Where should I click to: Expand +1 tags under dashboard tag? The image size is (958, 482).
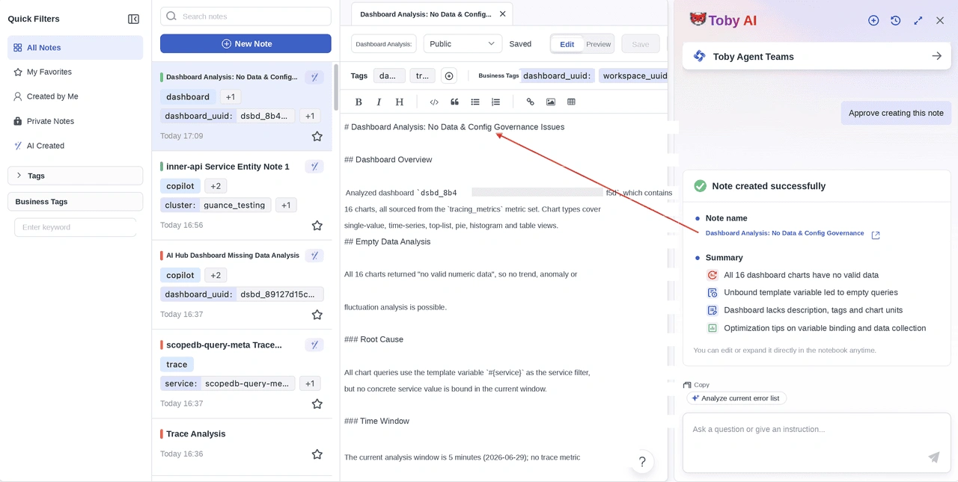tap(231, 97)
